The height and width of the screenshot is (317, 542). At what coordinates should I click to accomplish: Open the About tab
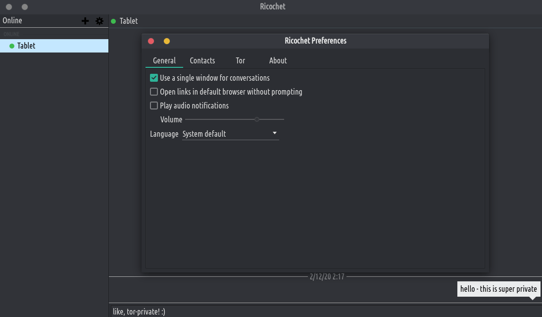(x=278, y=60)
